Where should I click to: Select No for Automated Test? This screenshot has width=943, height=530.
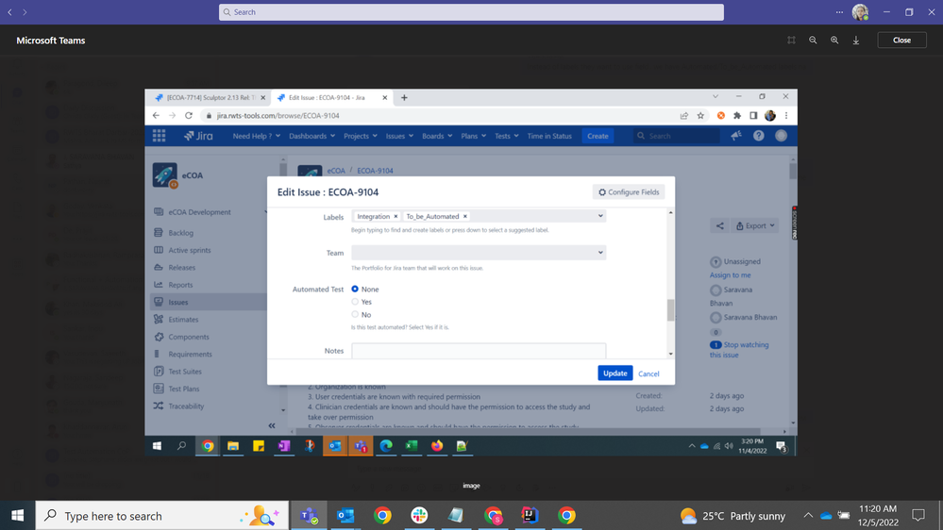pyautogui.click(x=355, y=314)
